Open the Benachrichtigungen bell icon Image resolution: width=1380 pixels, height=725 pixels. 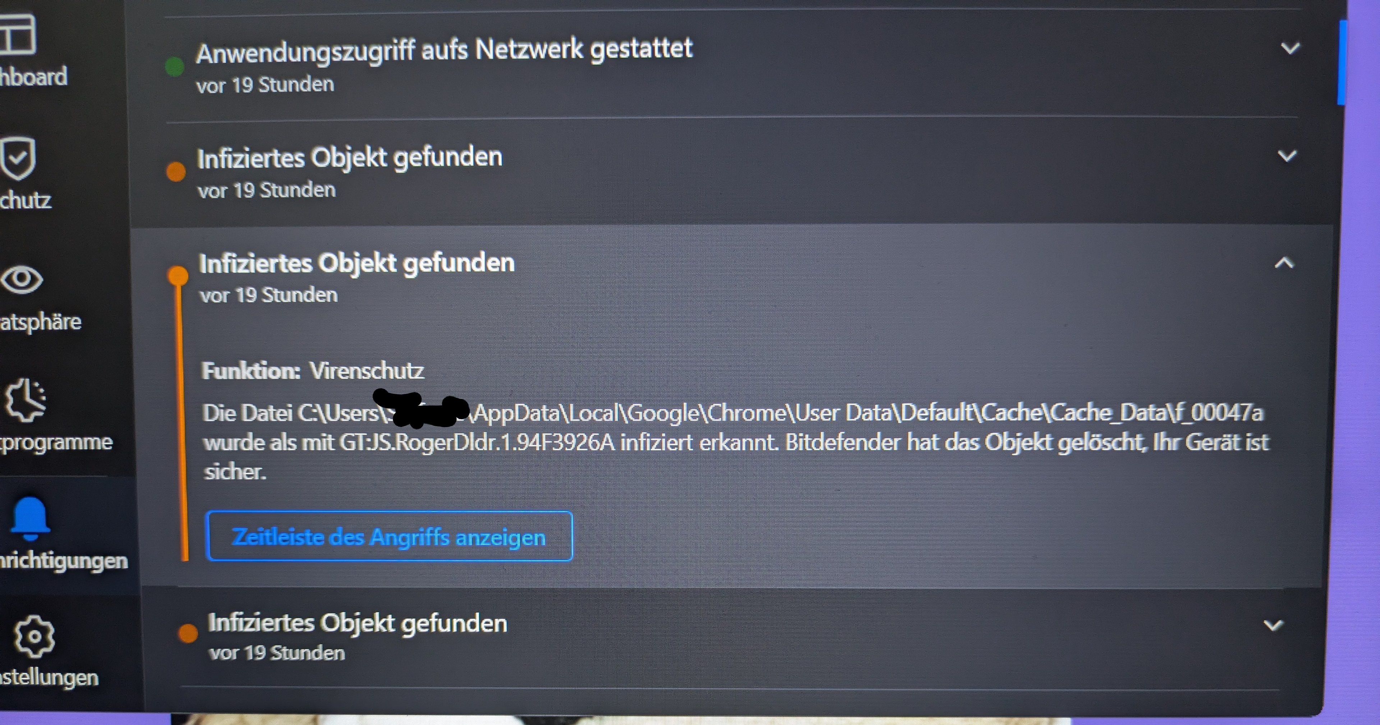pos(30,518)
